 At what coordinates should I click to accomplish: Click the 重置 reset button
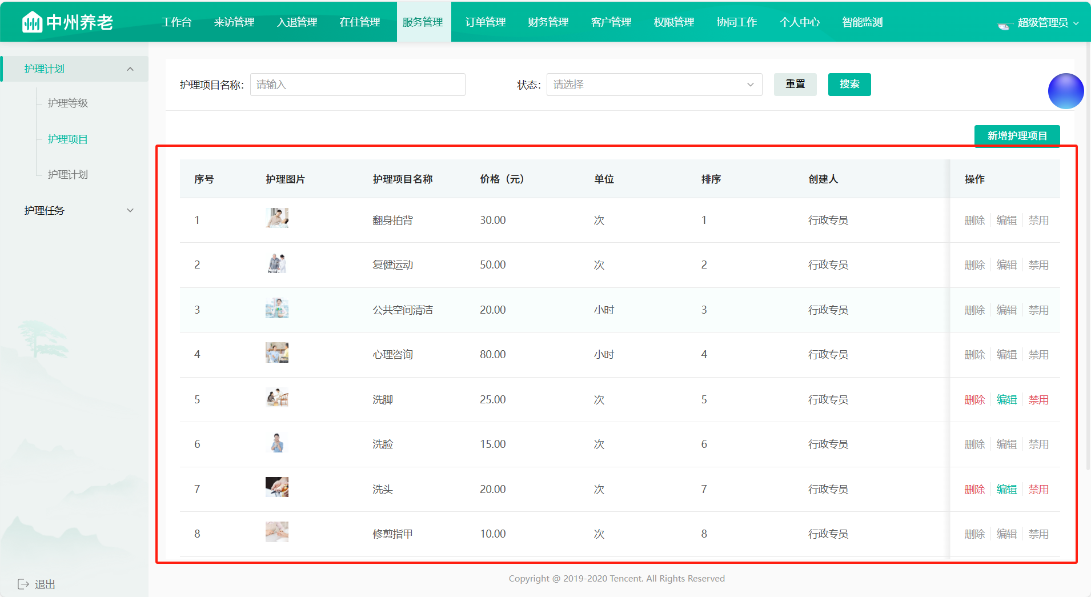795,84
